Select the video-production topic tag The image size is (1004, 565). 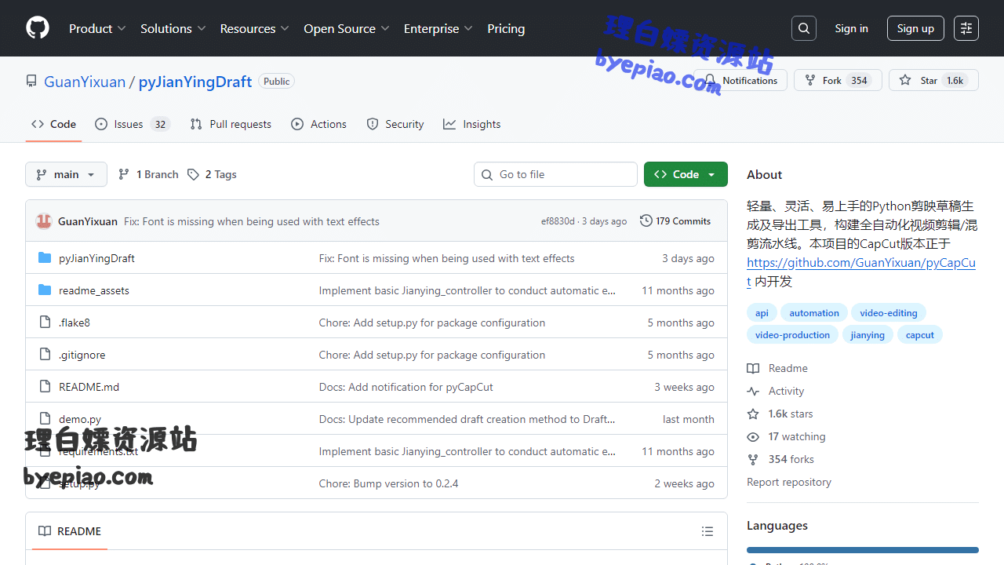pyautogui.click(x=792, y=334)
